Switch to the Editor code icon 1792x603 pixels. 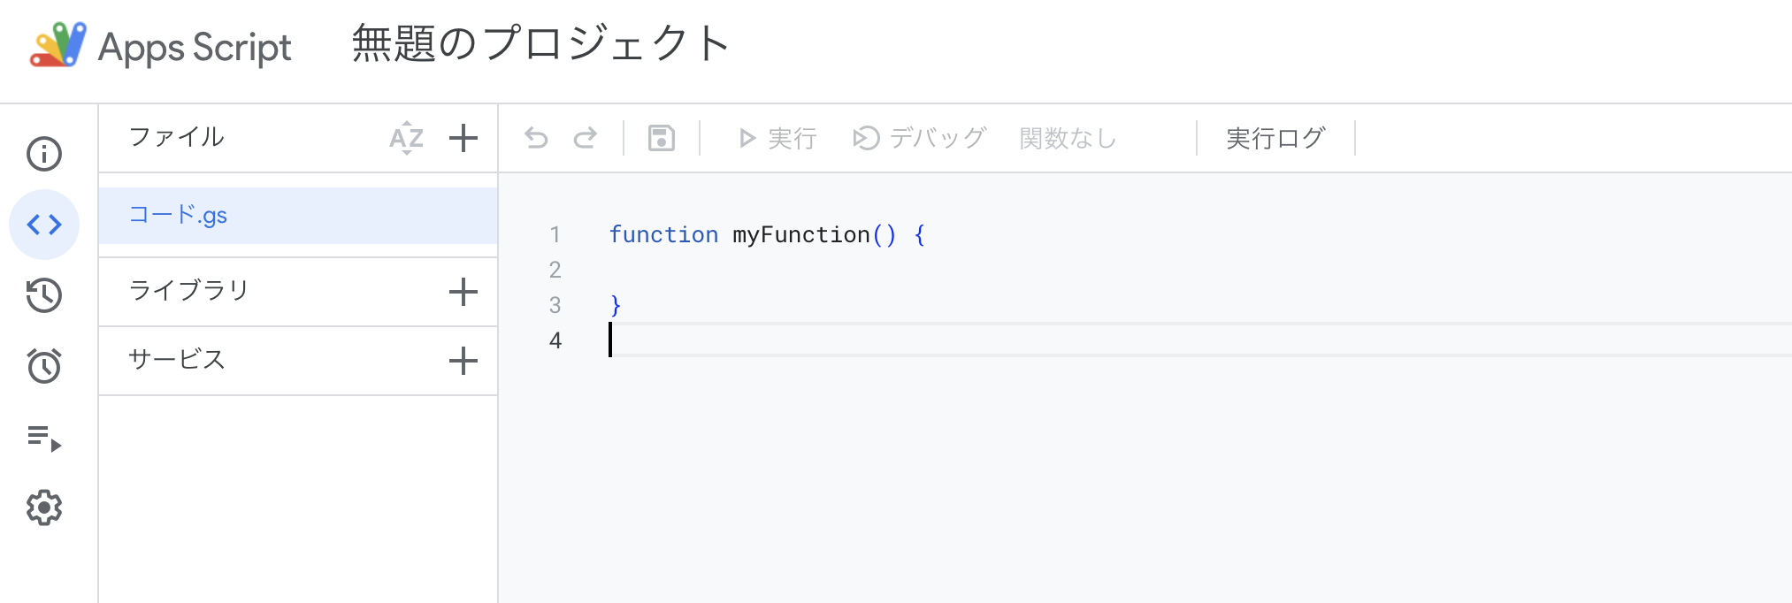(x=44, y=225)
